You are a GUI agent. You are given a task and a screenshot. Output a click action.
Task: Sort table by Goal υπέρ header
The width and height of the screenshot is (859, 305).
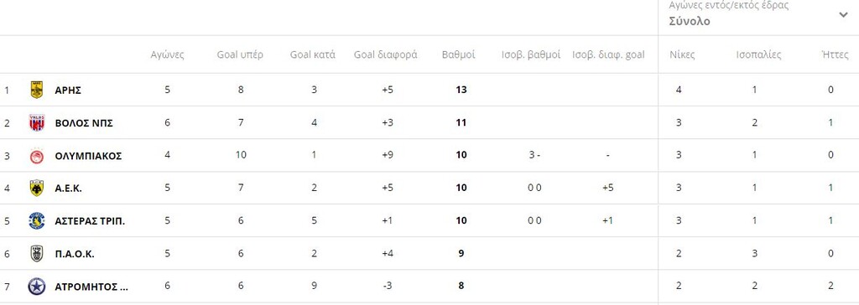[240, 54]
